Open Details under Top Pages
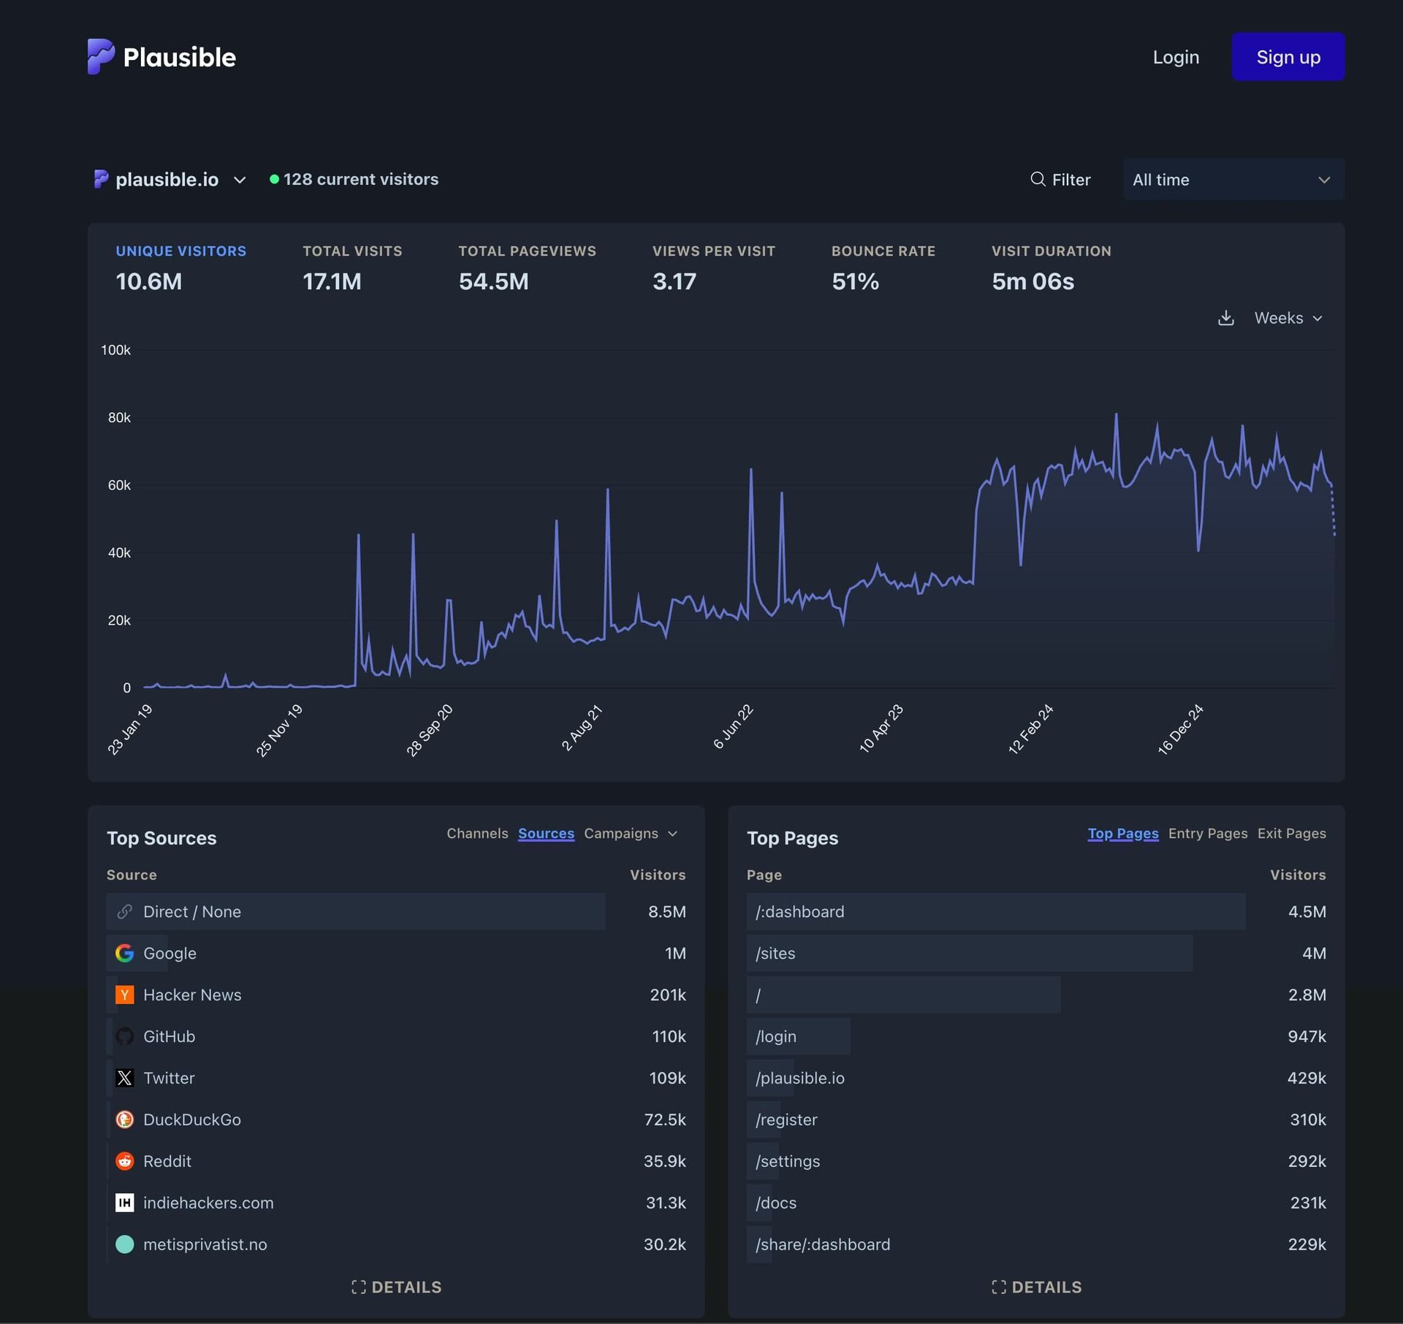 (x=1036, y=1287)
